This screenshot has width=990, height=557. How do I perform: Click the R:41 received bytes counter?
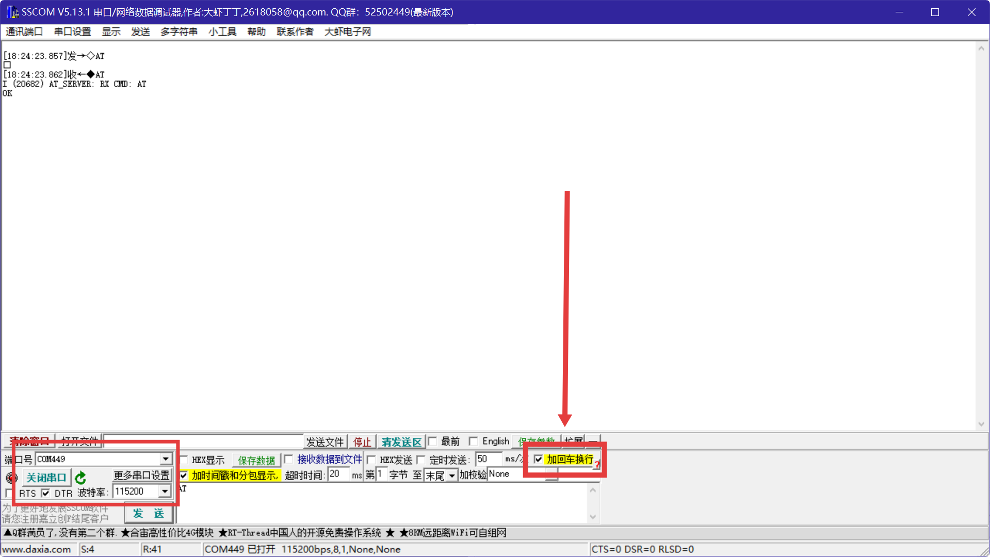152,549
